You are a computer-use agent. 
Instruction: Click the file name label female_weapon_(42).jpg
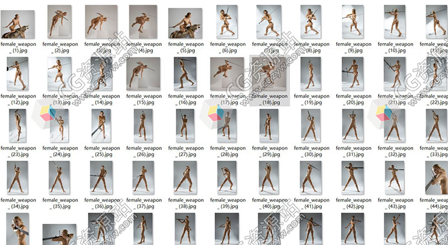click(353, 203)
